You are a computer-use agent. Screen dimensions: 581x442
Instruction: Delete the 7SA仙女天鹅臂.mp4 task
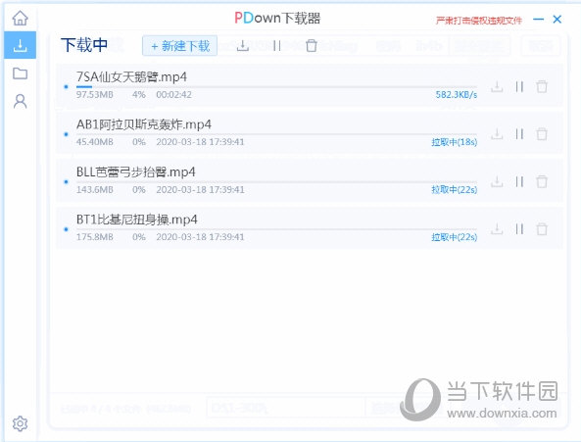click(x=542, y=86)
